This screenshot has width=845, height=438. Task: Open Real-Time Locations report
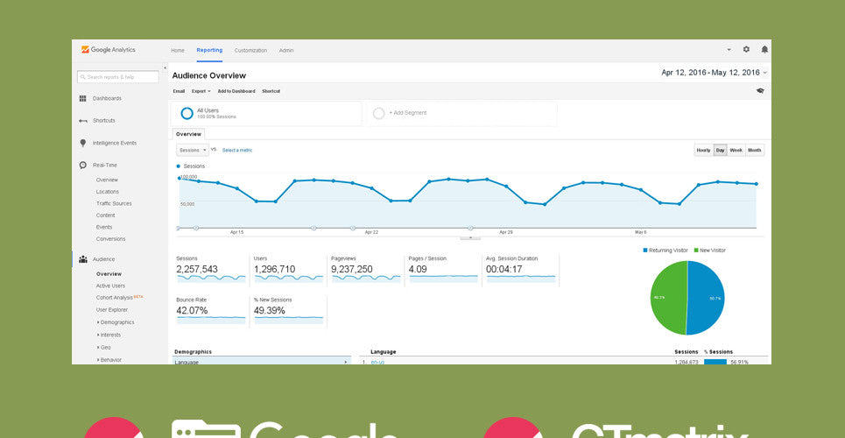click(x=107, y=192)
